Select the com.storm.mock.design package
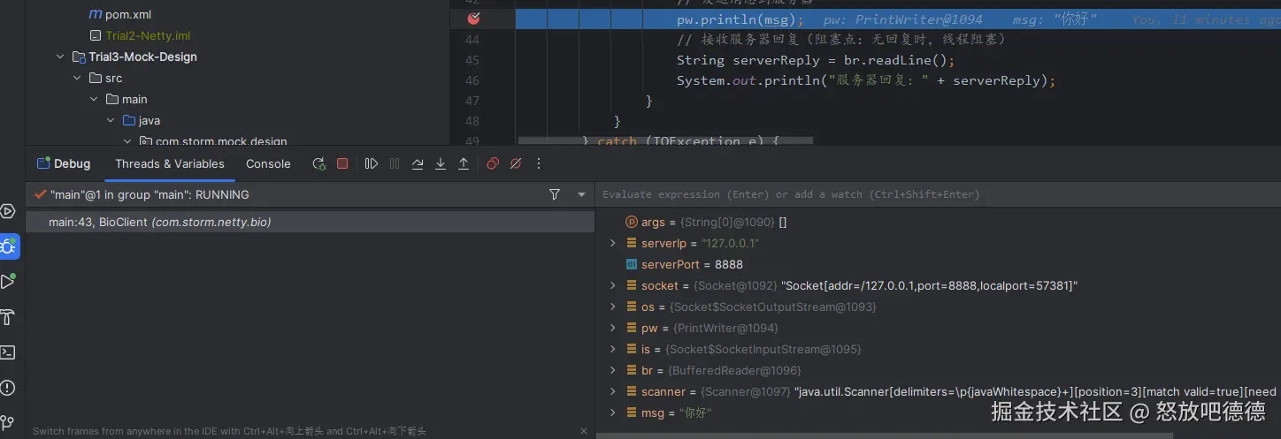 click(x=221, y=141)
